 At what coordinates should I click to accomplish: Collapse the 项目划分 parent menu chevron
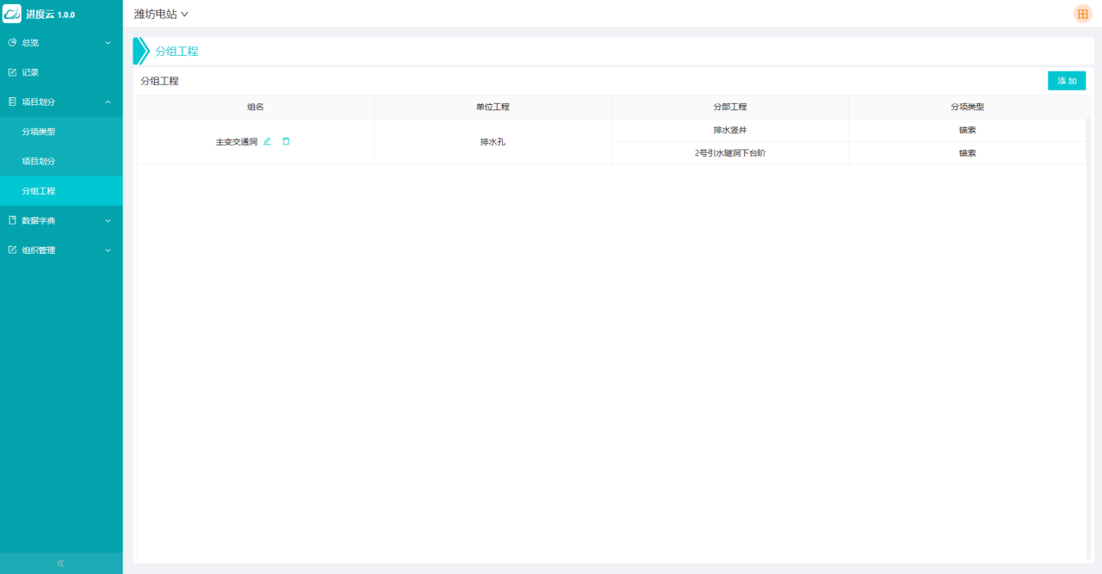coord(108,102)
